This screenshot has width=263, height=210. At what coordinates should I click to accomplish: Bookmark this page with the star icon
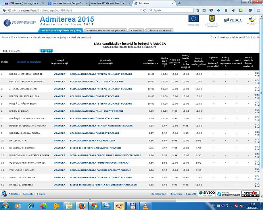[x=198, y=10]
